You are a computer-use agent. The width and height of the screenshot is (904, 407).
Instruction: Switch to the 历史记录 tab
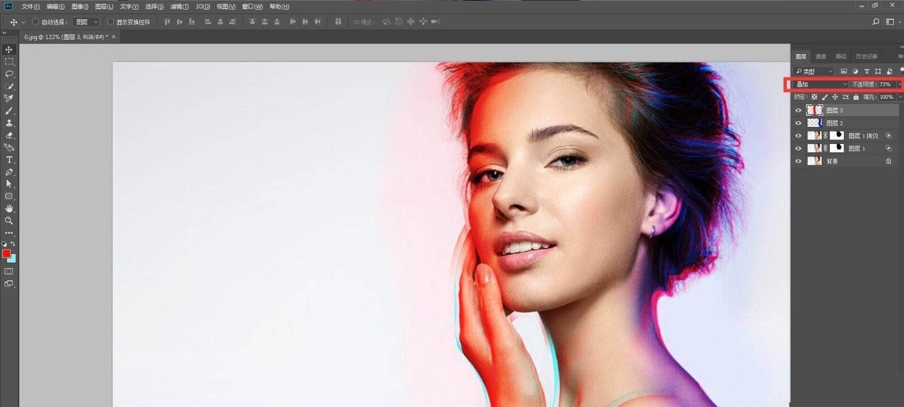click(866, 56)
